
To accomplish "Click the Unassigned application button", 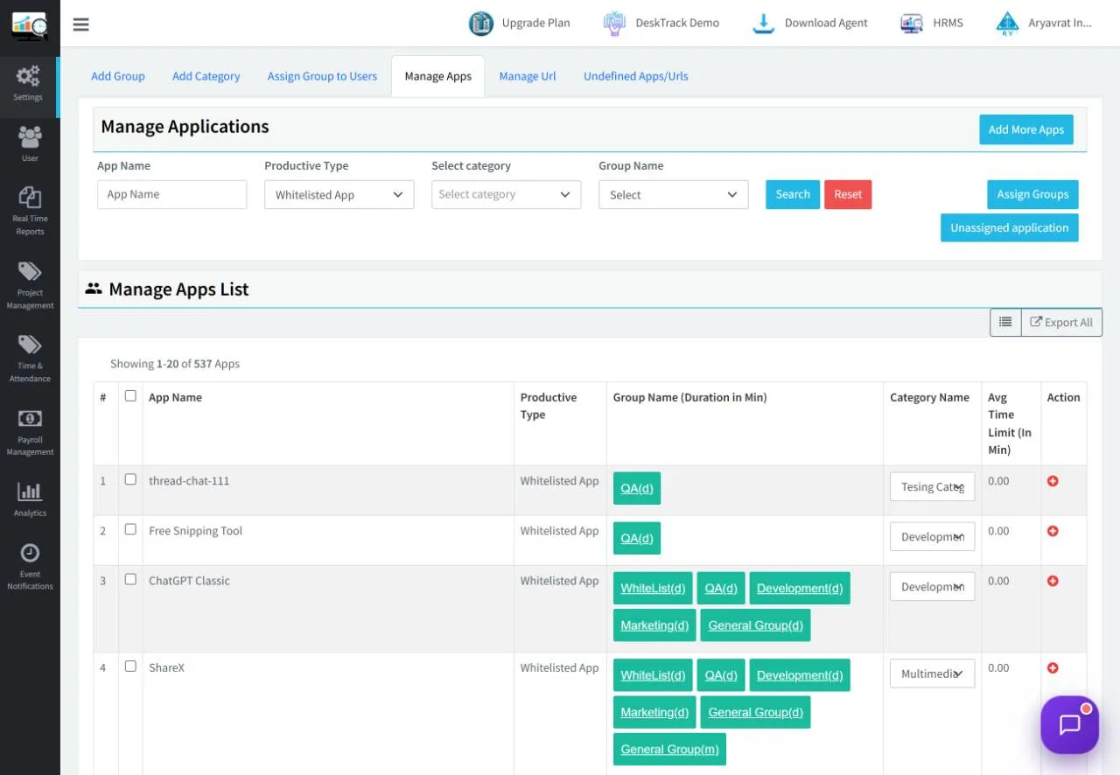I will (1010, 227).
